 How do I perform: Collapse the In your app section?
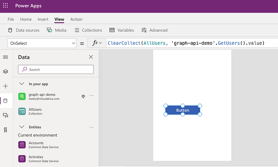coord(21,84)
